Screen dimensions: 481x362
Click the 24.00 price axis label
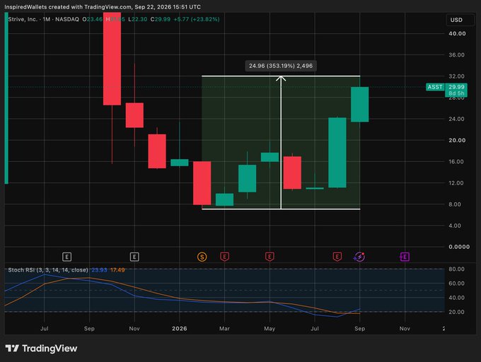click(x=456, y=119)
